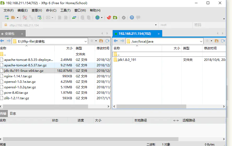Open Help via blue question icon
Image resolution: width=232 pixels, height=146 pixels.
(x=132, y=17)
